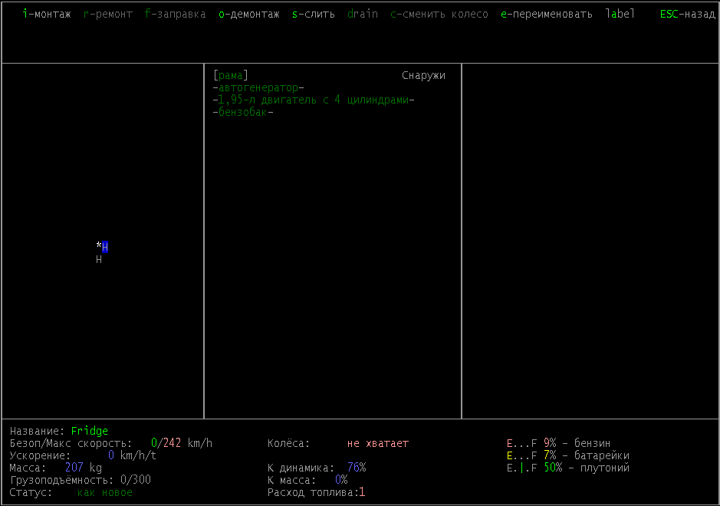Viewport: 720px width, 506px height.
Task: Click the Колёса label
Action: click(x=289, y=443)
